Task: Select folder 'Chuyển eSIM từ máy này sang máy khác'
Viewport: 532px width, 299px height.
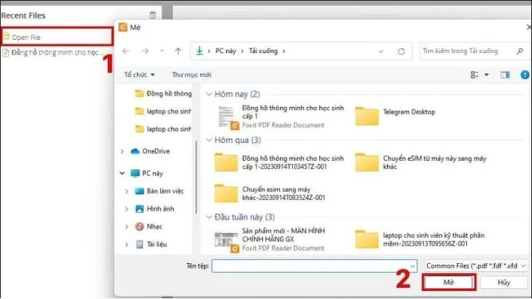Action: click(x=421, y=162)
